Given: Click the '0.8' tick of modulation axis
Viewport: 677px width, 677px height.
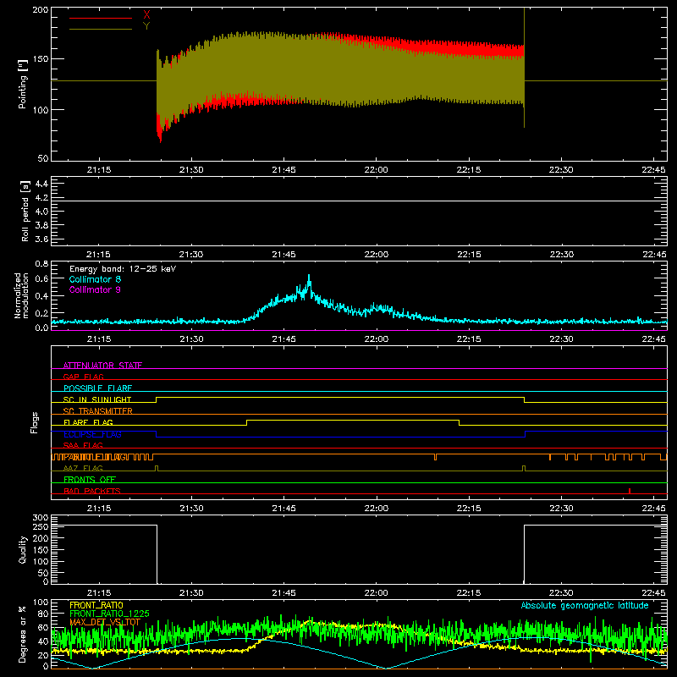Looking at the screenshot, I should 41,263.
